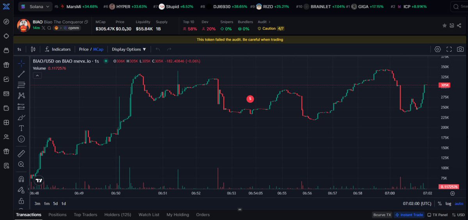Open candlestick chart style selector
Viewport: 468px width, 220px height.
(x=33, y=49)
